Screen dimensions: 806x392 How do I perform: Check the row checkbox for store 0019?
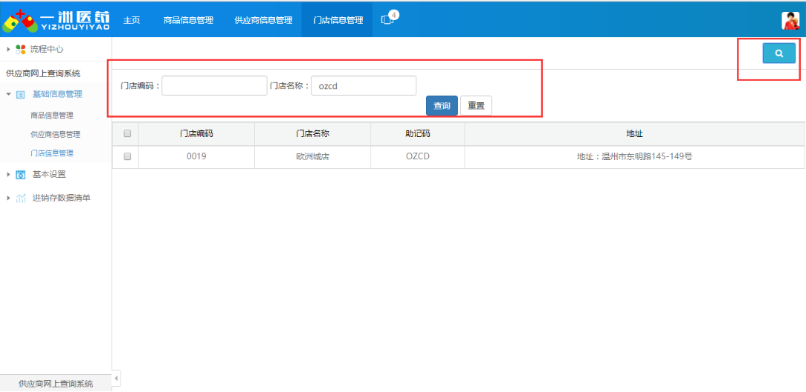point(127,157)
